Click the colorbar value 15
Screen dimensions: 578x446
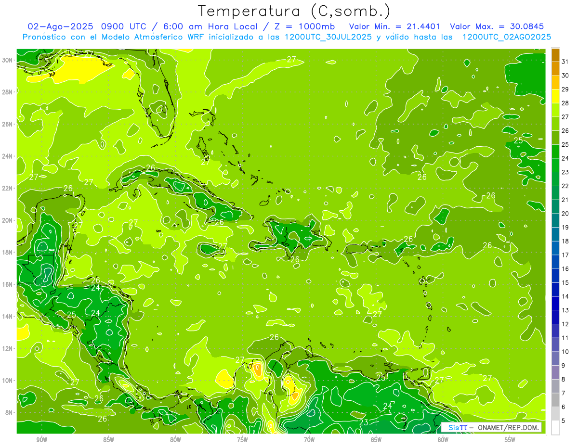click(x=565, y=282)
